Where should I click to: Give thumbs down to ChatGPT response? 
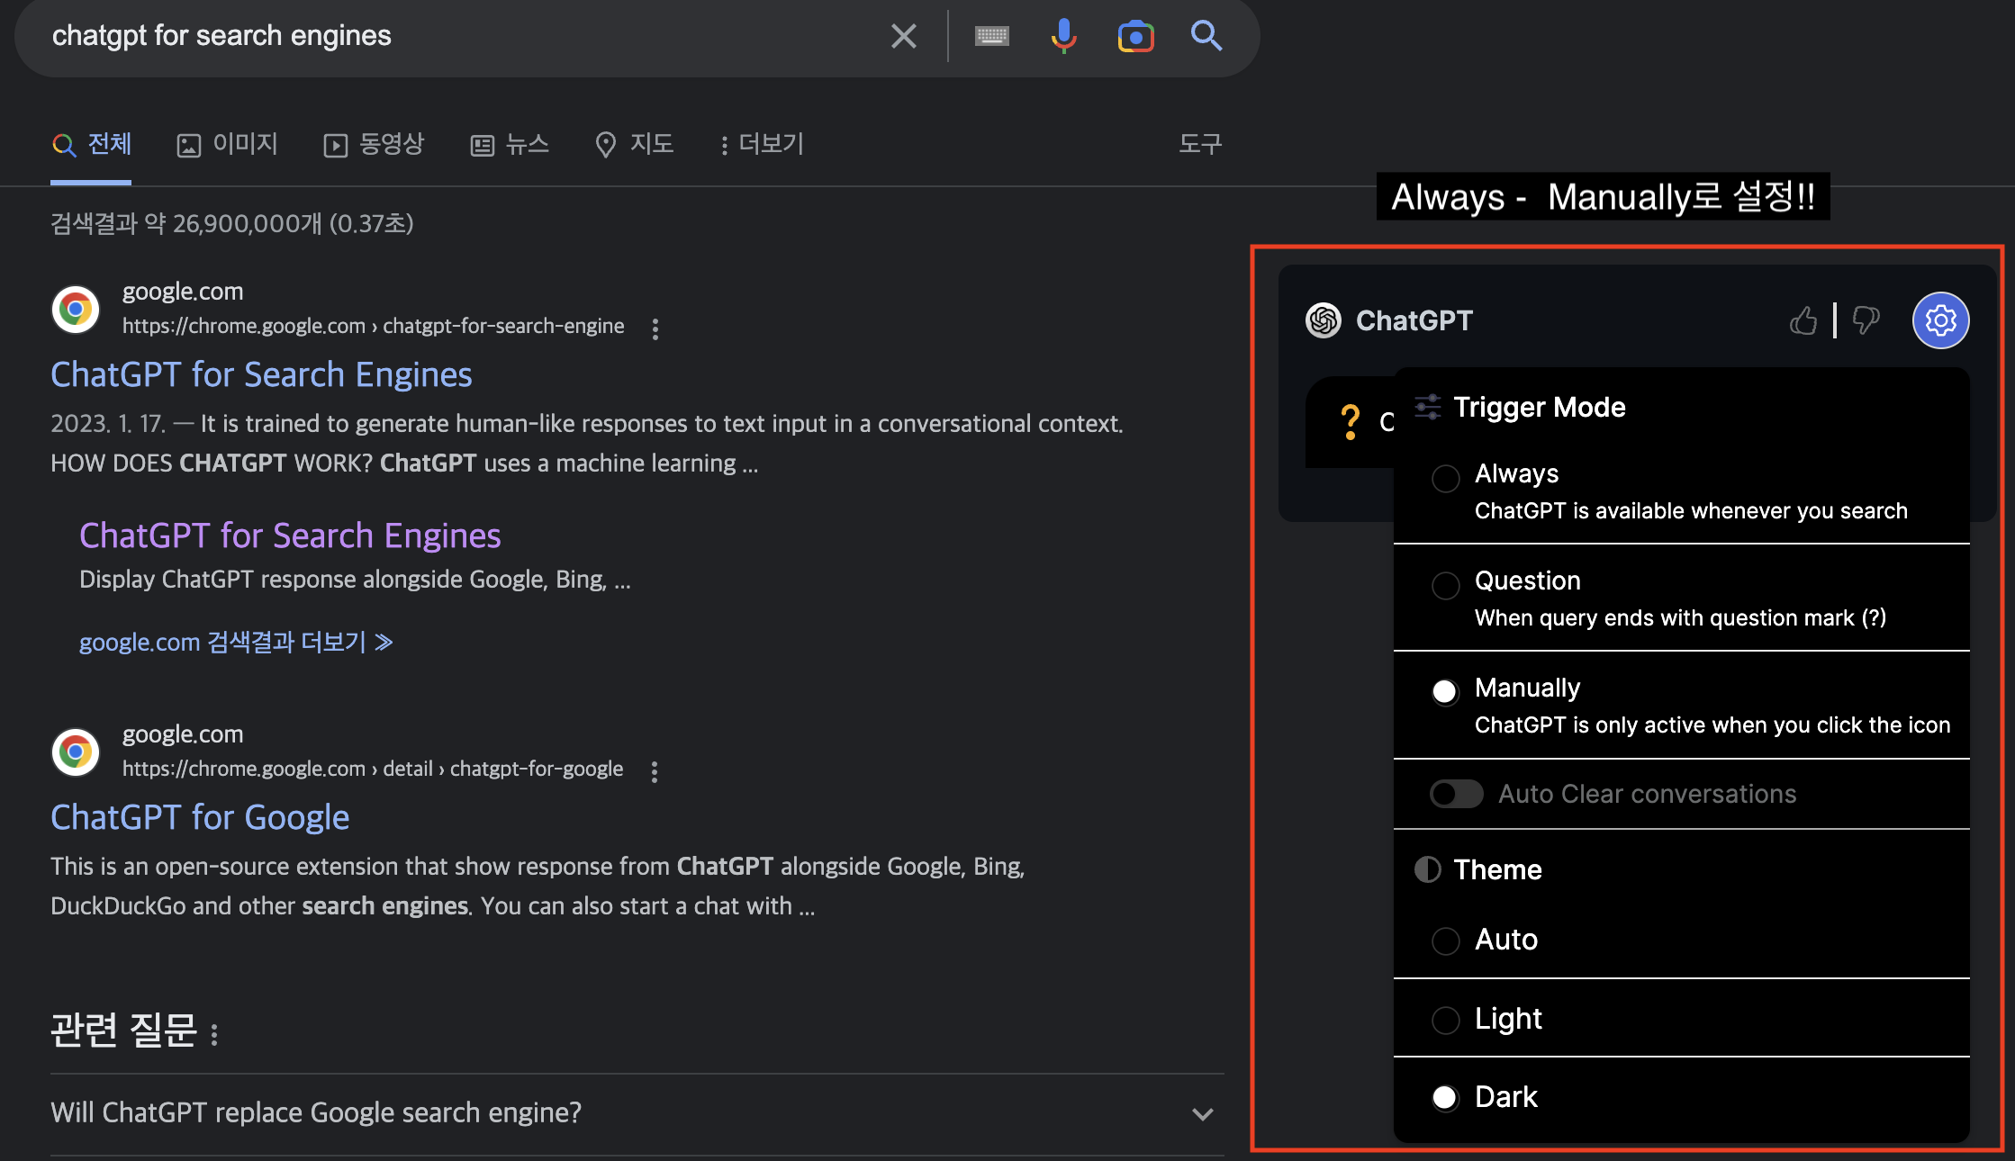pyautogui.click(x=1866, y=320)
